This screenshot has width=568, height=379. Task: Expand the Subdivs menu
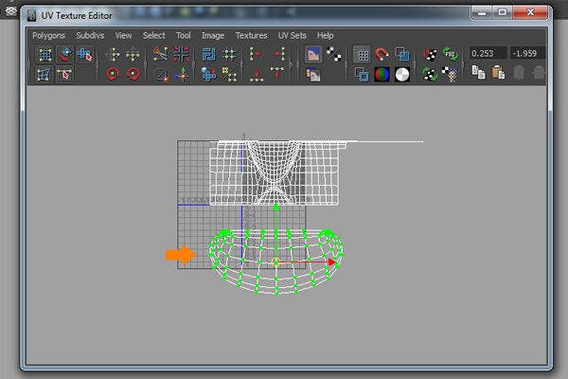pos(90,35)
